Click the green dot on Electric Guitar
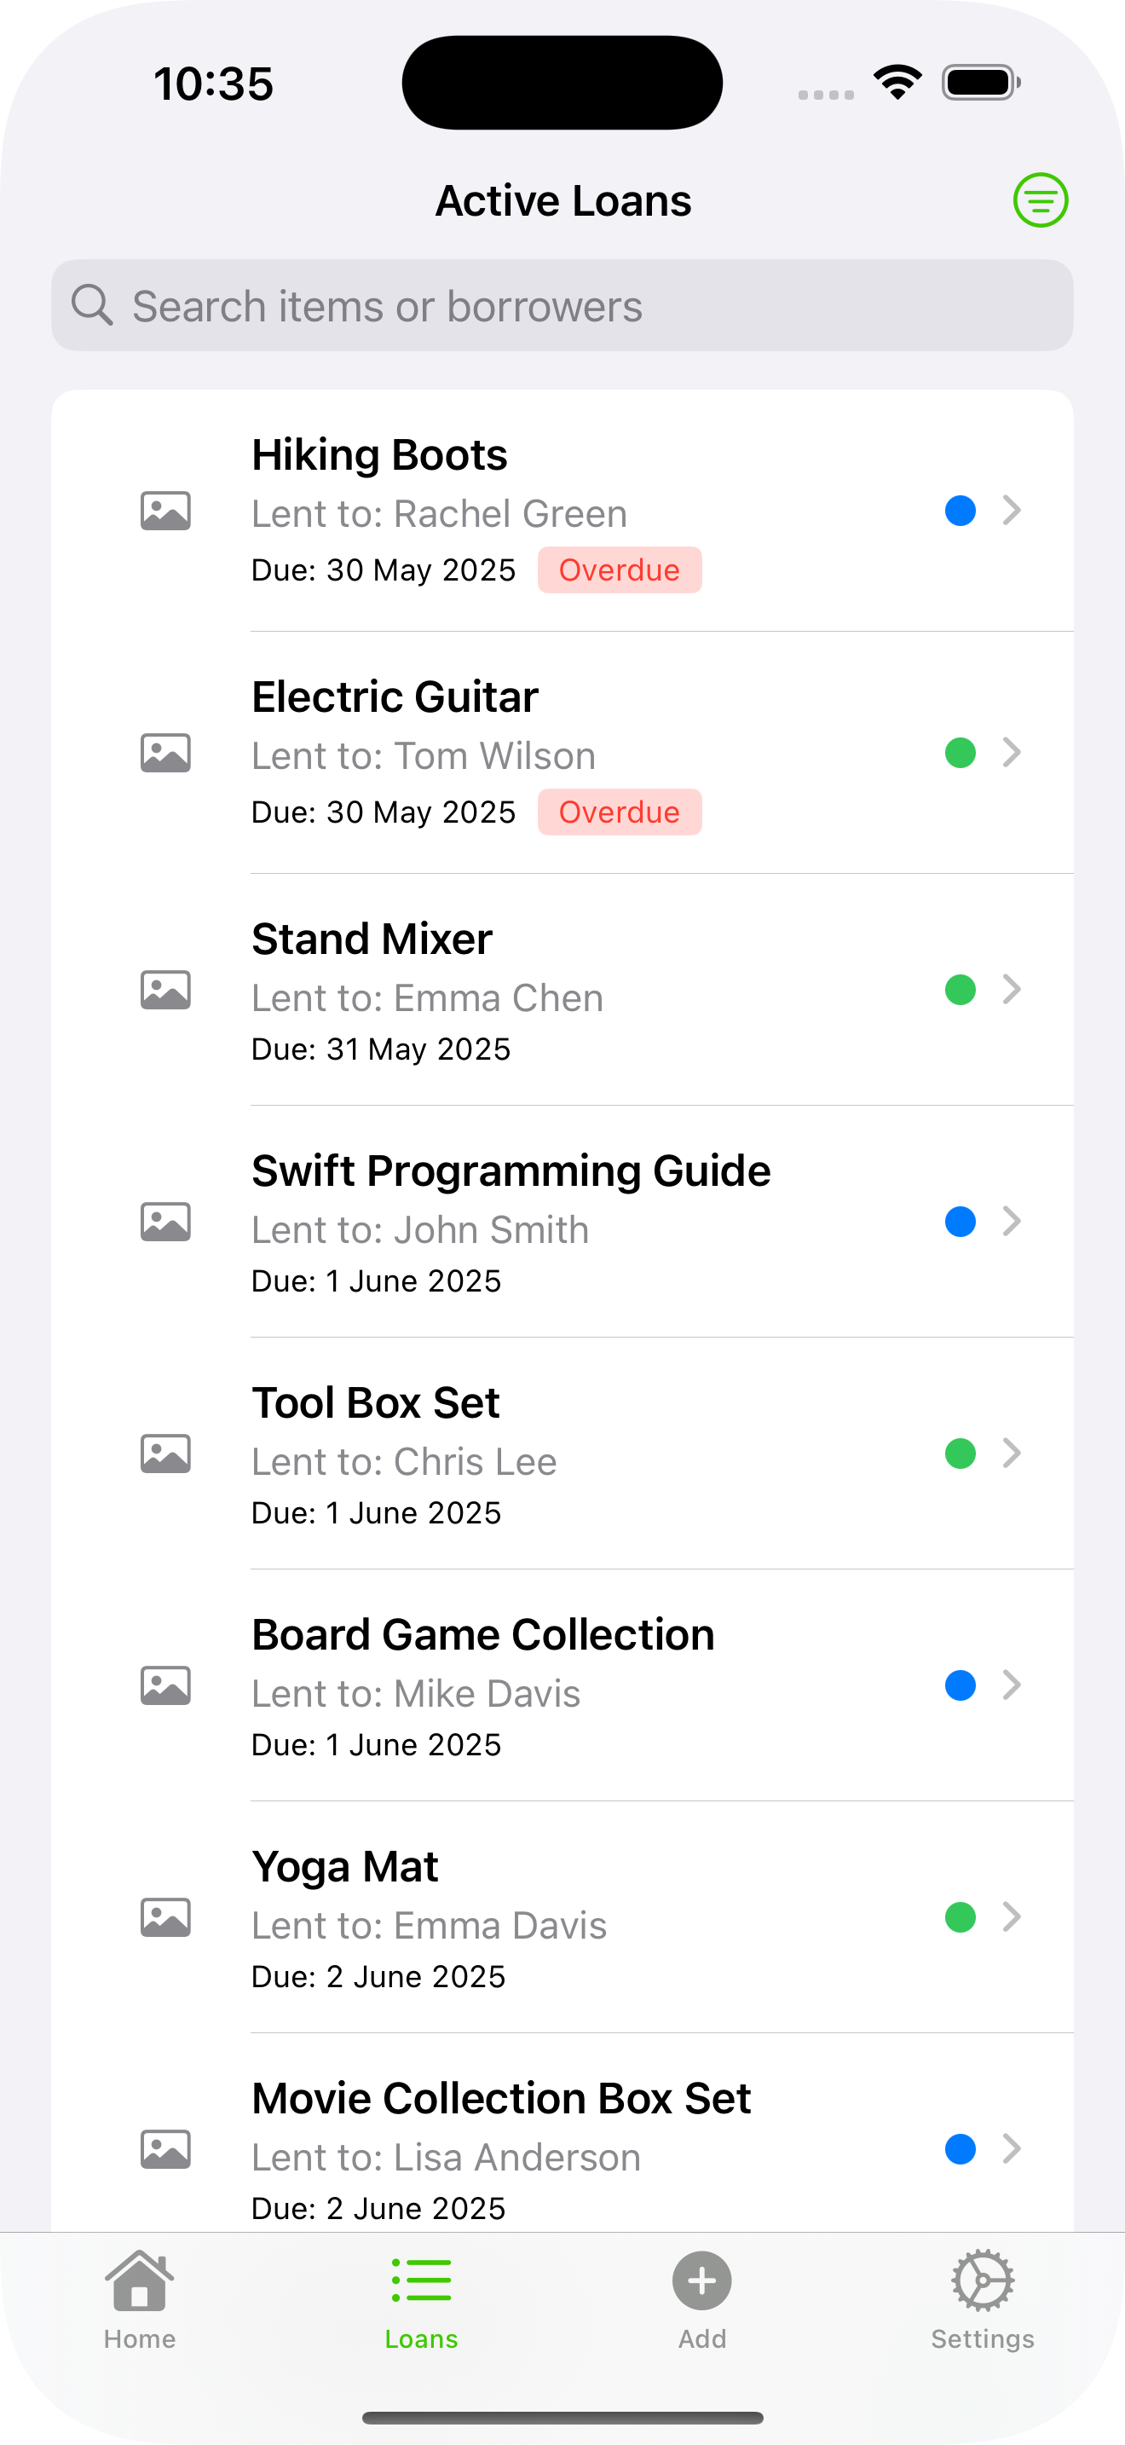Image resolution: width=1125 pixels, height=2445 pixels. point(960,753)
